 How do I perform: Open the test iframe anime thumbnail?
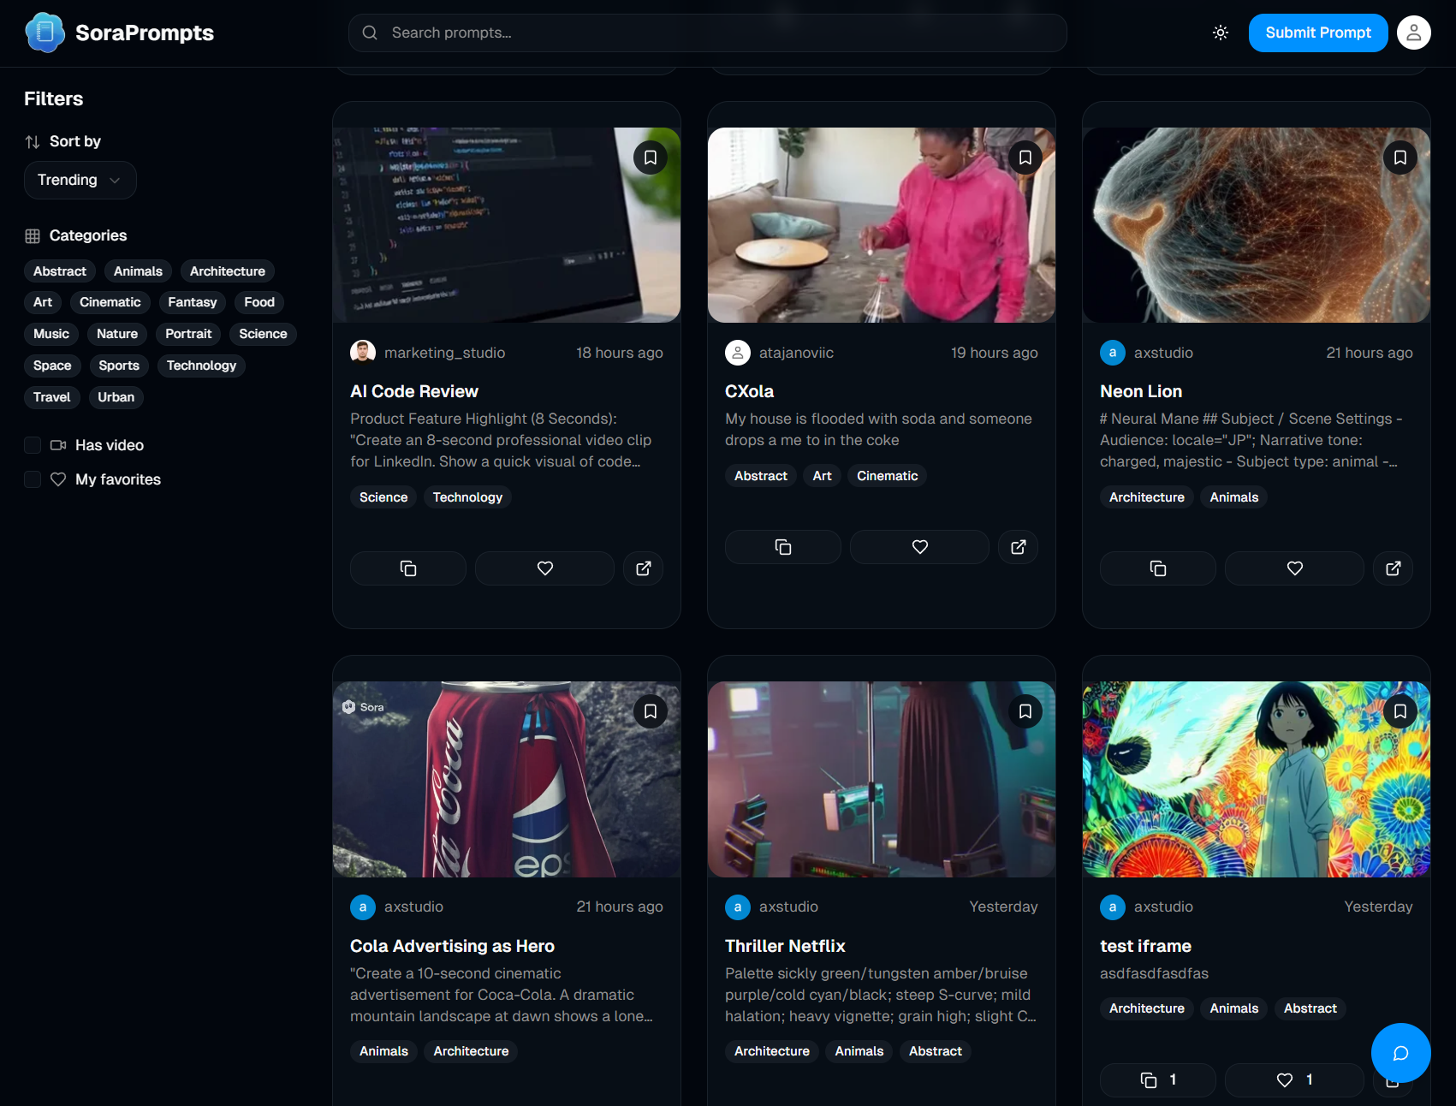click(1257, 779)
